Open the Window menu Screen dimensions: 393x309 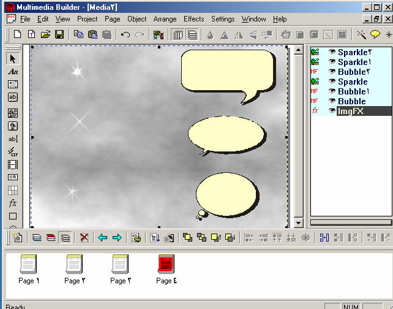(x=253, y=19)
